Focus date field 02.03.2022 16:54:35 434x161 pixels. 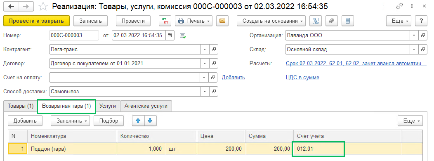[x=139, y=36]
